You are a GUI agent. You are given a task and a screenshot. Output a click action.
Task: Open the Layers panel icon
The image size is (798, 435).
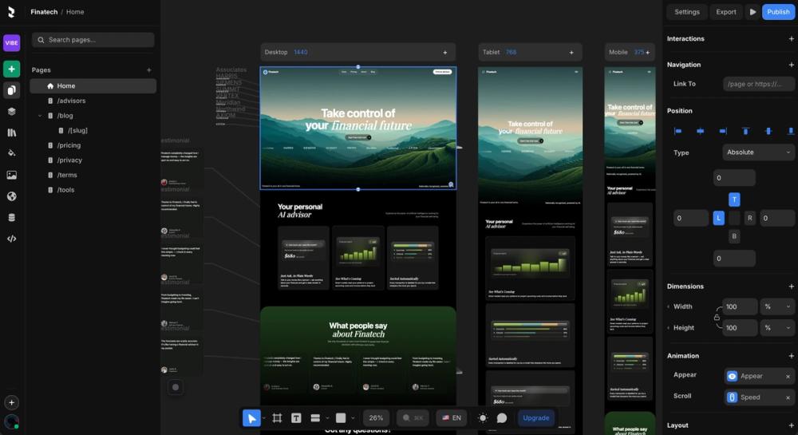(12, 112)
